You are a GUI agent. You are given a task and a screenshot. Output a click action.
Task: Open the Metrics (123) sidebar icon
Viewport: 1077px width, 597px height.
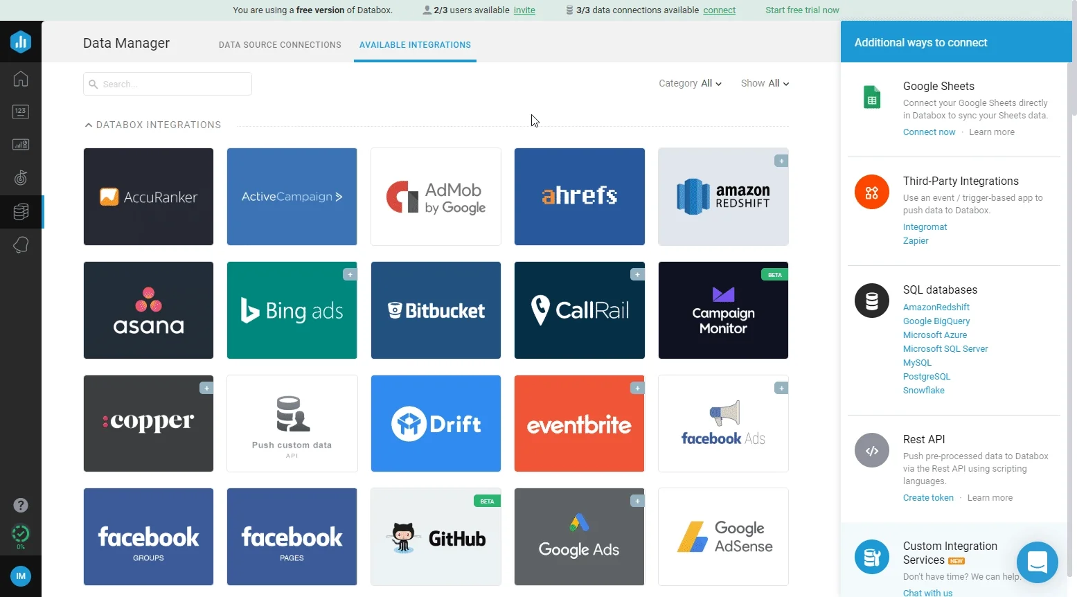click(x=21, y=112)
